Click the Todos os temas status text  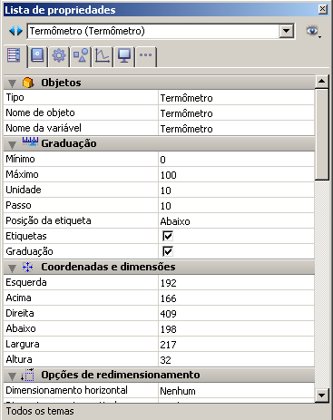(x=40, y=411)
